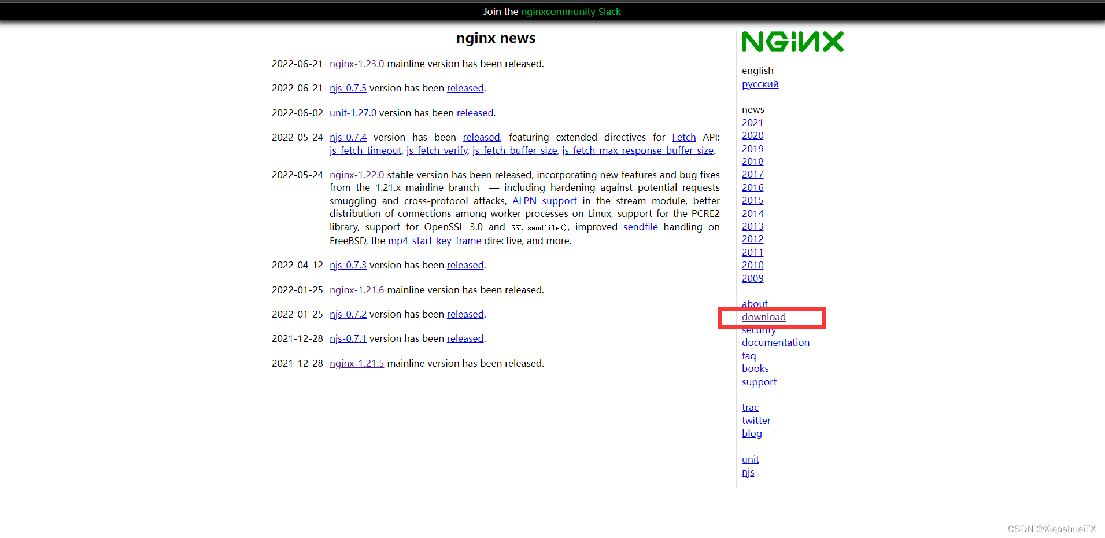Click the NGINX logo
The width and height of the screenshot is (1105, 538).
pos(792,42)
